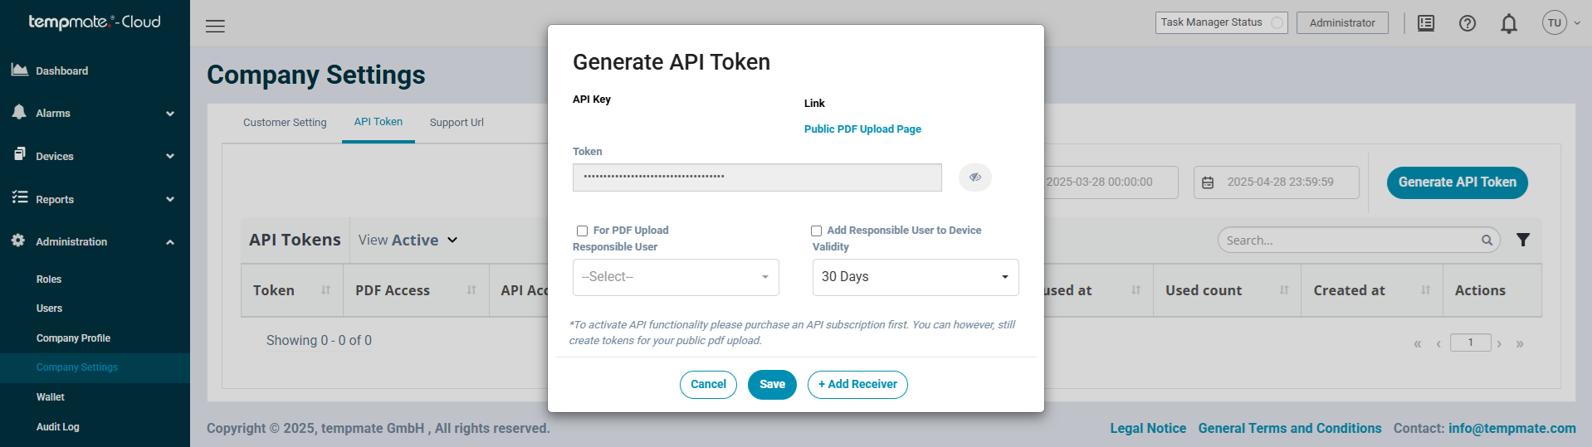Screen dimensions: 1592x447
Task: Check Add Responsible User to Device
Action: 817,231
